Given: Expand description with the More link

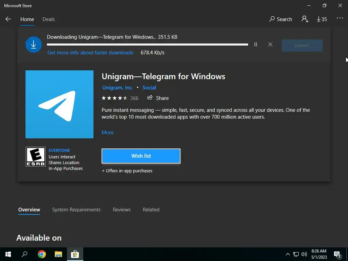Looking at the screenshot, I should point(108,133).
